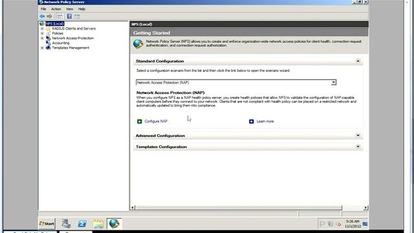The height and width of the screenshot is (233, 414).
Task: Click the horizontal scrollbar left arrow
Action: 133,208
